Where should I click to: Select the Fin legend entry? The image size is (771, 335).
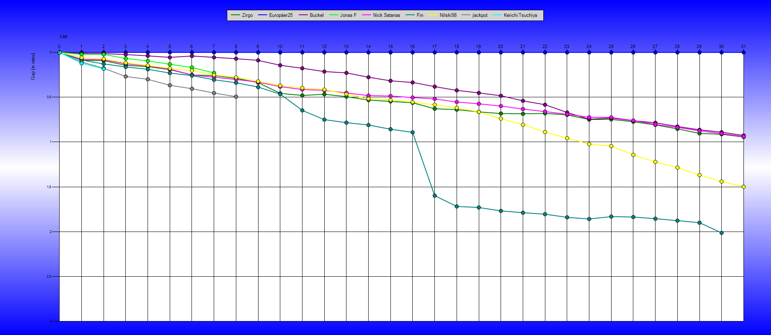(414, 15)
